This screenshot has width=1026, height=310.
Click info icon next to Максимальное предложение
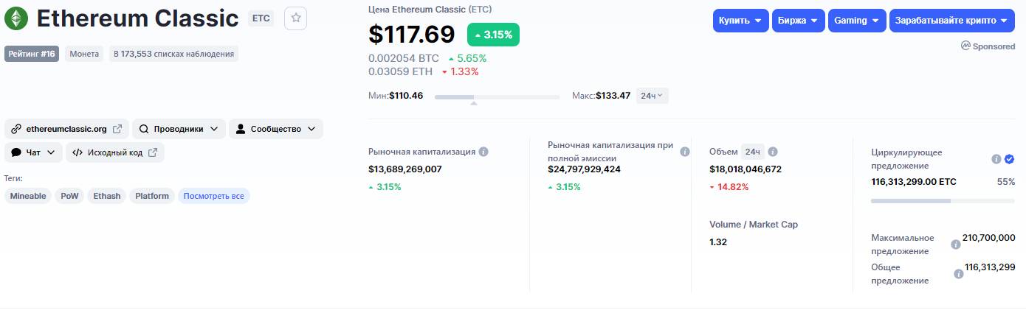point(956,244)
